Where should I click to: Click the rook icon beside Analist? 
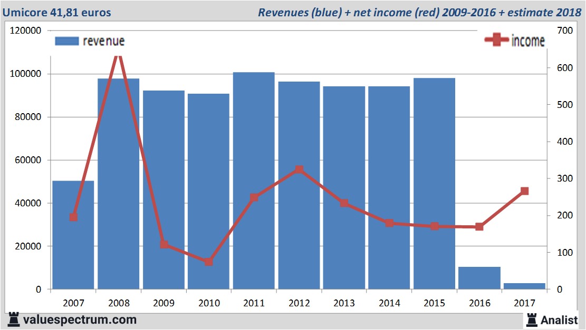[x=532, y=320]
